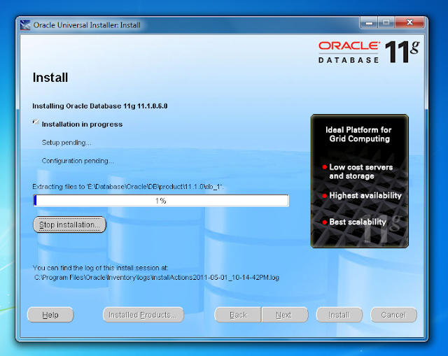Click the 'Configuration pending...' status text
The height and width of the screenshot is (356, 448).
click(78, 161)
